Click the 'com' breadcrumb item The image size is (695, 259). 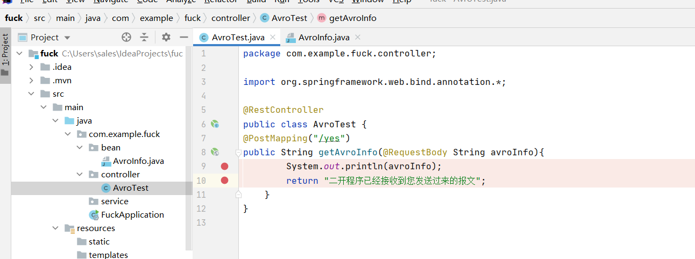coord(120,18)
